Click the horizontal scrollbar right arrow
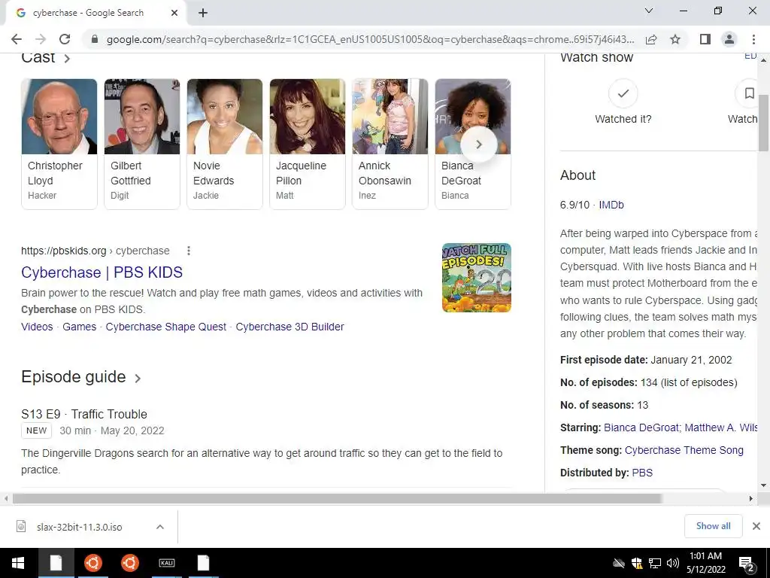Screen dimensions: 770x578 click(x=751, y=498)
